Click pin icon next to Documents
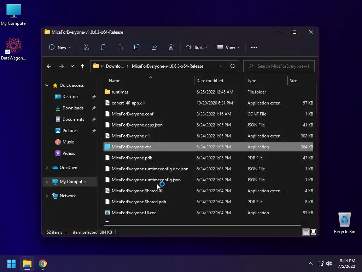The height and width of the screenshot is (272, 362). (x=94, y=119)
